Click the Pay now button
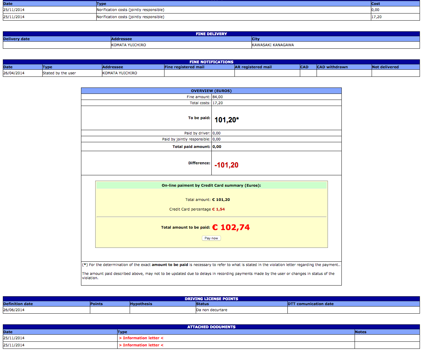 [x=211, y=238]
